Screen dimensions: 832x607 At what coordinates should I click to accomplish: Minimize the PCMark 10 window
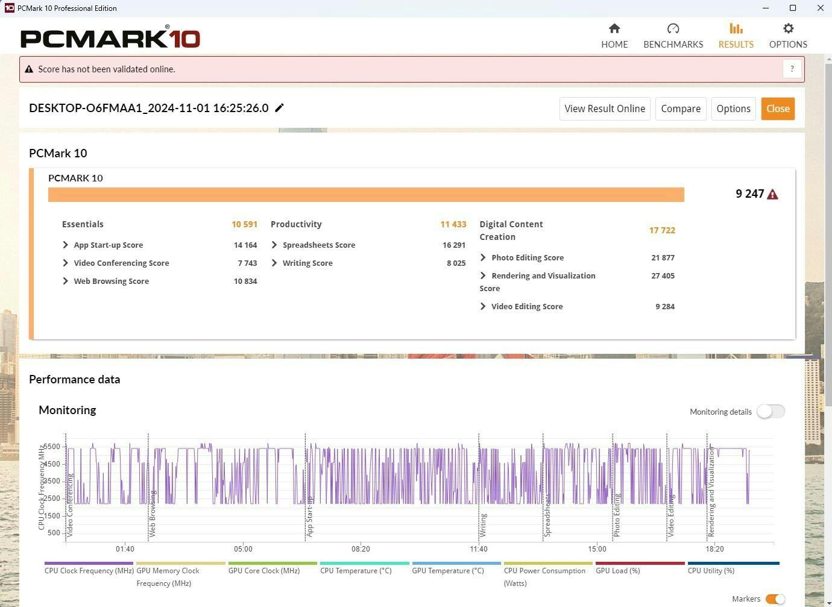pos(766,8)
